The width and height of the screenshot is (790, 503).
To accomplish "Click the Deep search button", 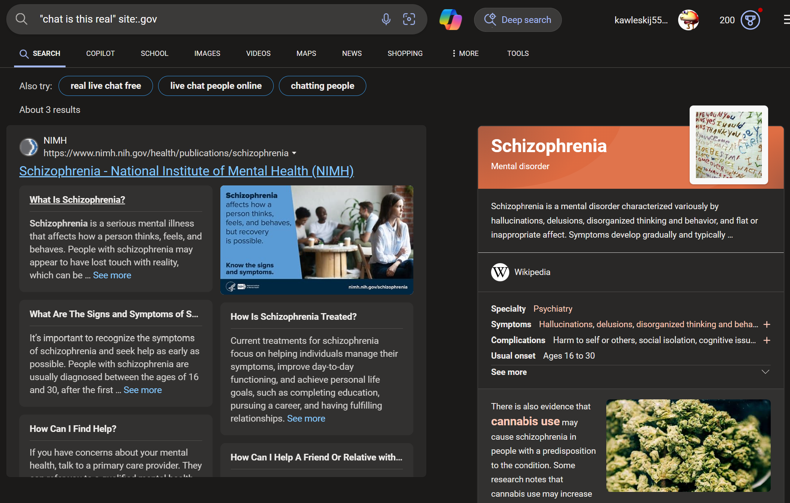I will click(518, 20).
